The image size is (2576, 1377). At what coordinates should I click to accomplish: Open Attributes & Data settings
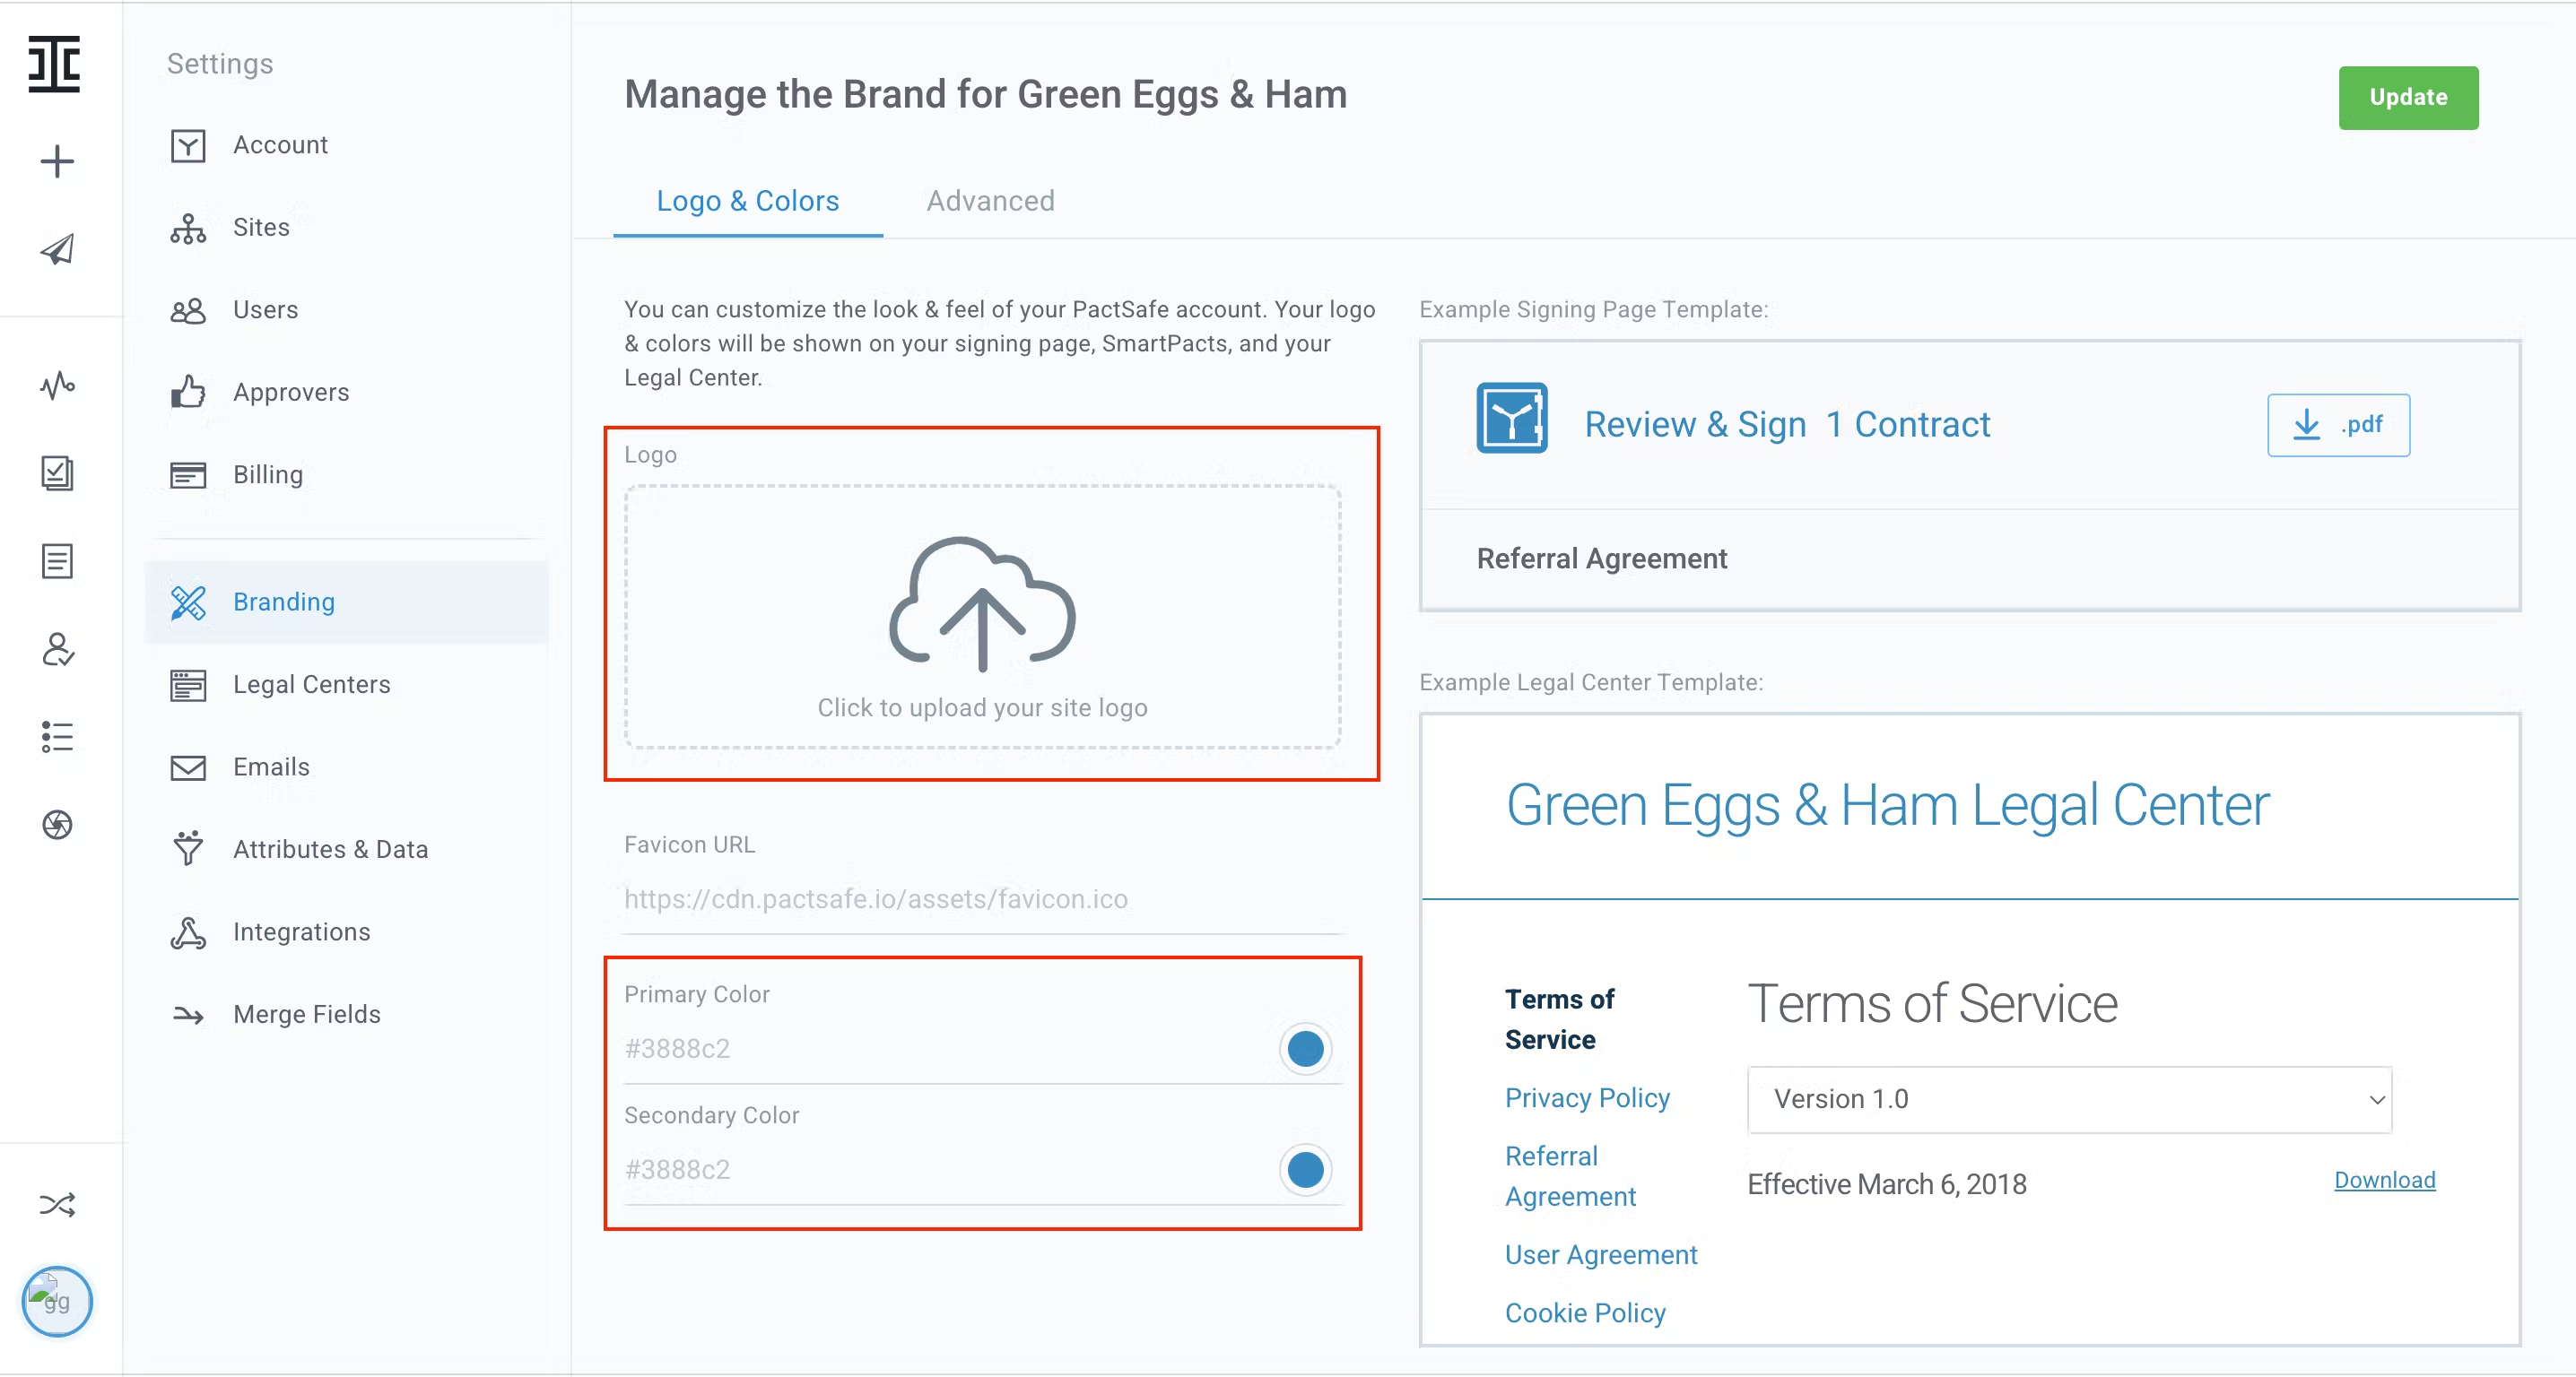click(330, 849)
